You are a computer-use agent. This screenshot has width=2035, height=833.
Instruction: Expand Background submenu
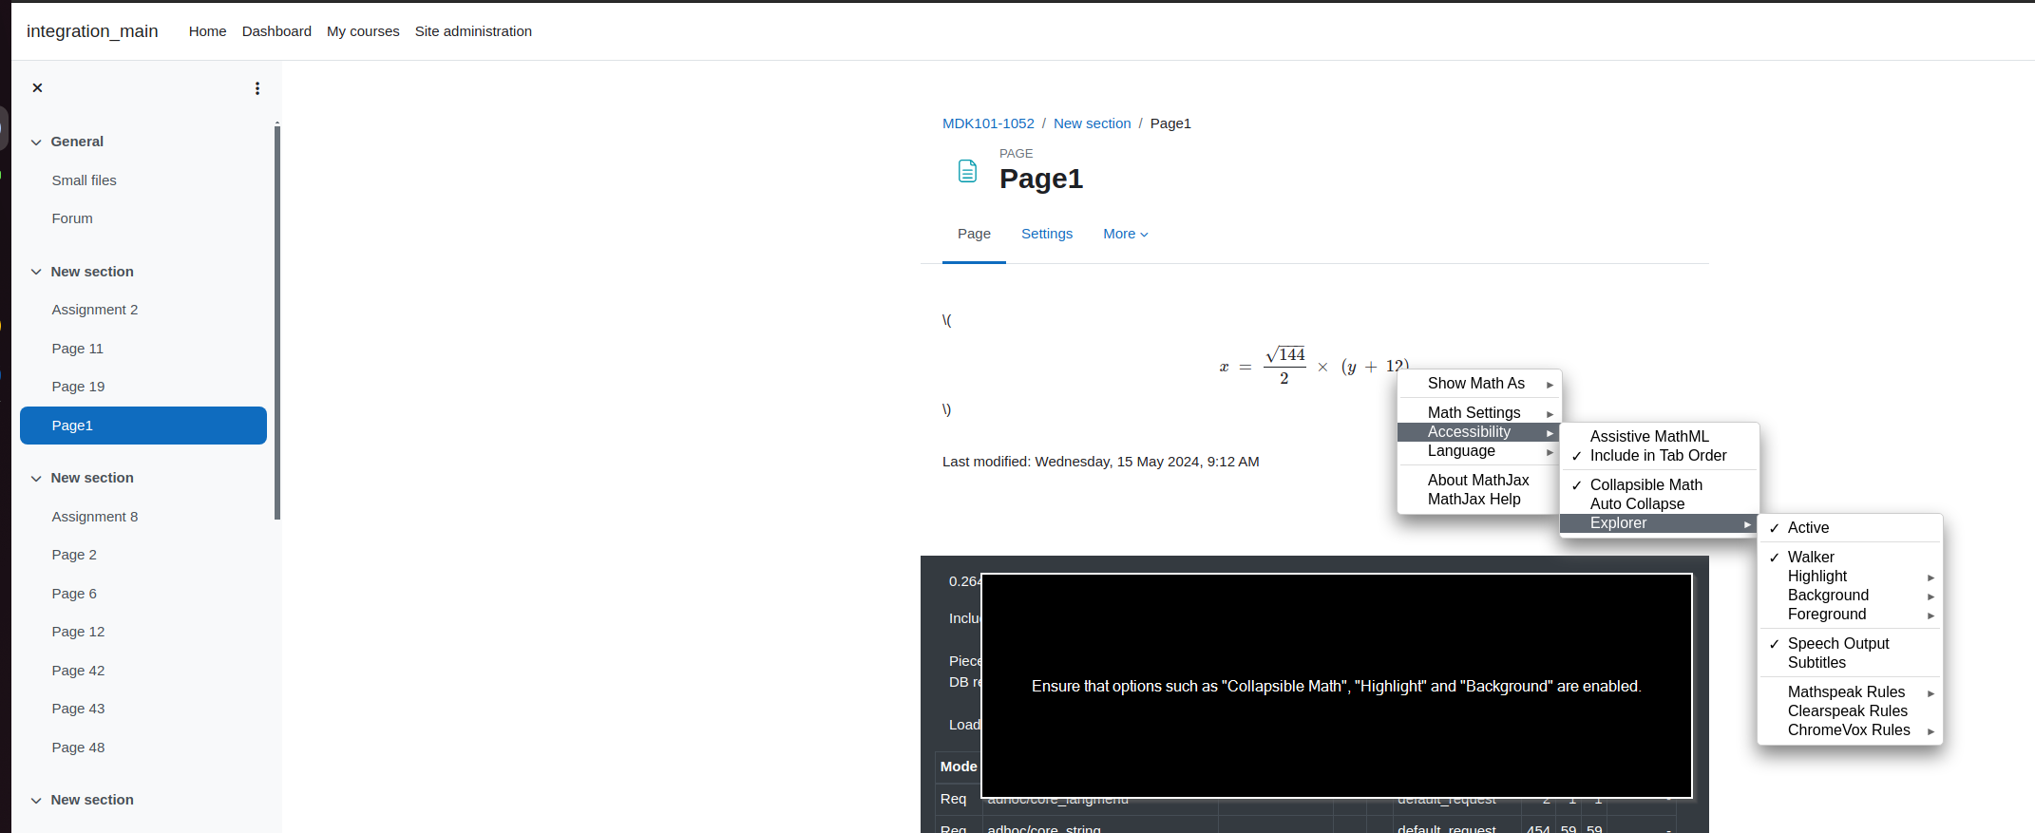point(1850,596)
